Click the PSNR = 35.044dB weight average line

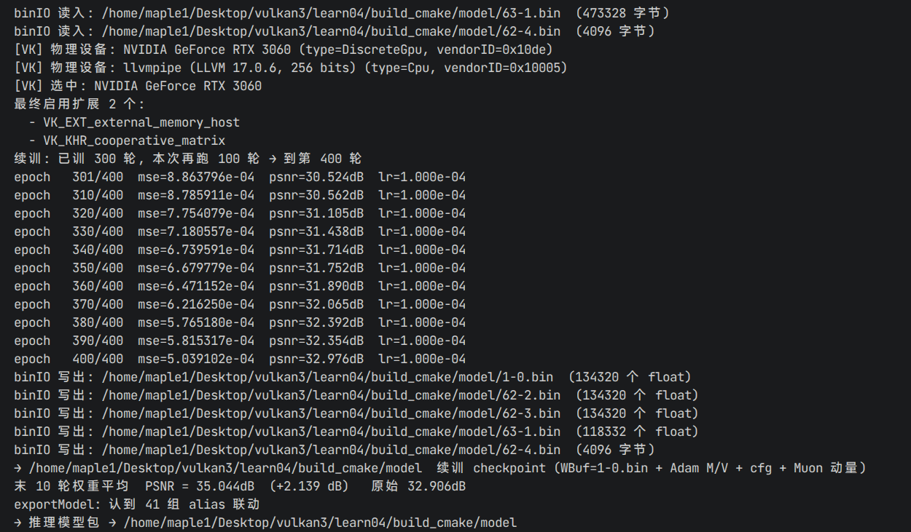240,486
